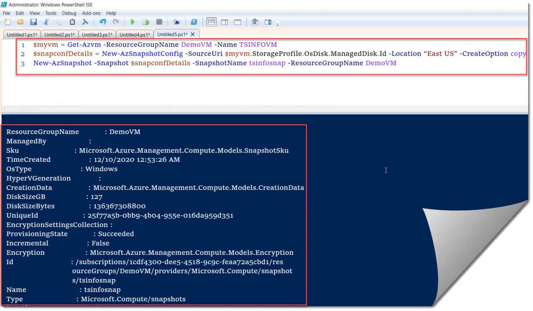Open the Tools menu

coord(51,13)
